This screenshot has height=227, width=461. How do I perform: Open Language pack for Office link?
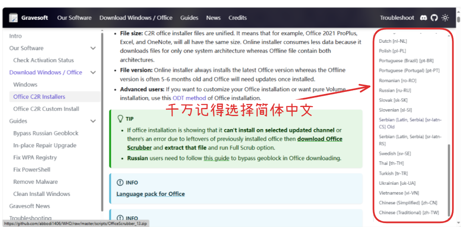(151, 194)
